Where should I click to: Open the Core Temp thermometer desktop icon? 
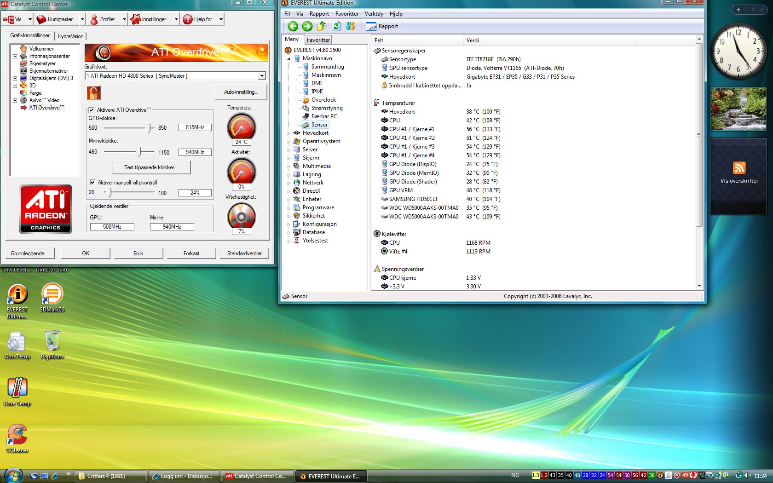pos(17,392)
